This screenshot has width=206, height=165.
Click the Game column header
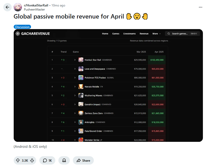76,52
